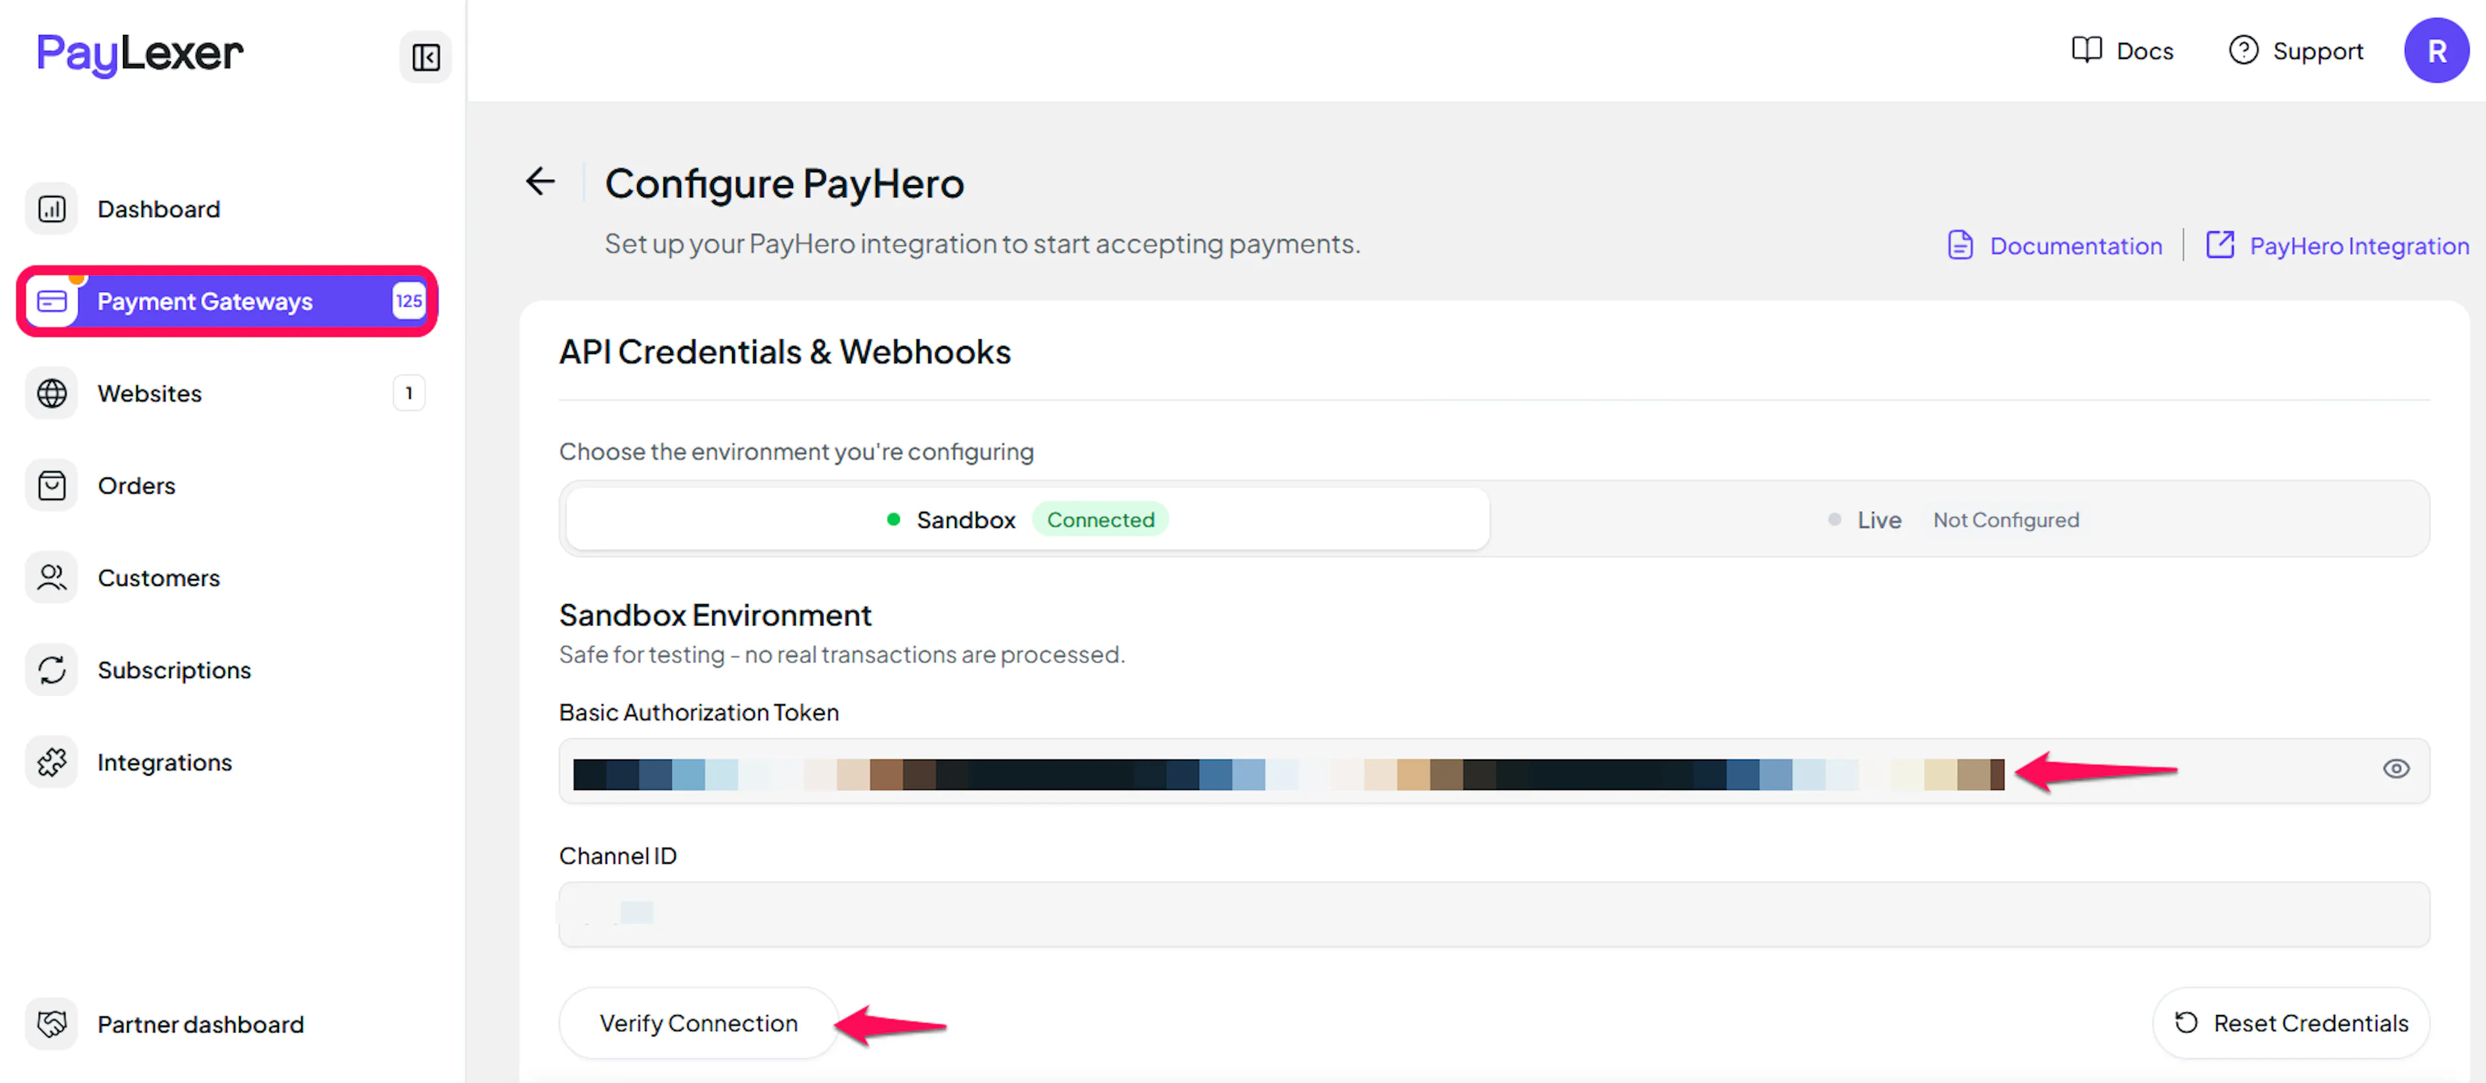Click the Verify Connection button
2486x1083 pixels.
699,1022
